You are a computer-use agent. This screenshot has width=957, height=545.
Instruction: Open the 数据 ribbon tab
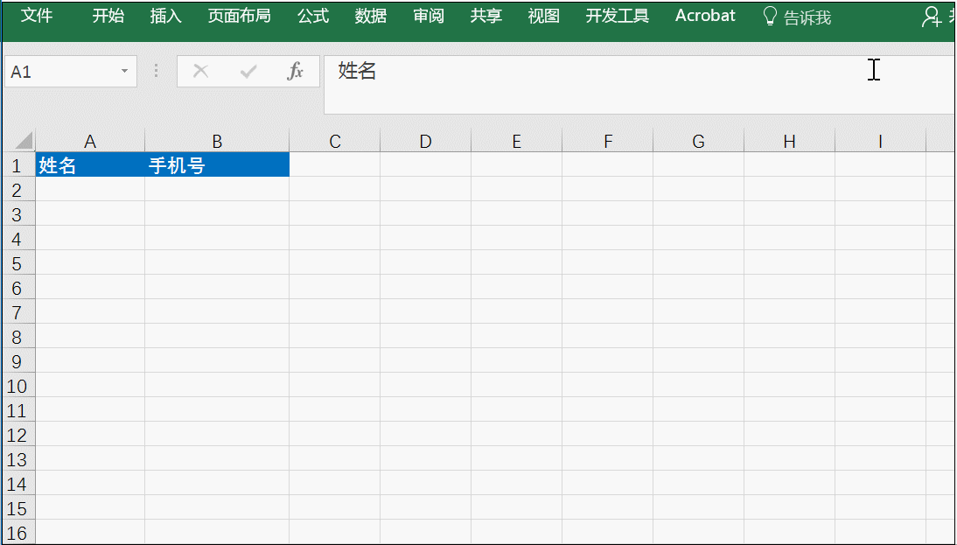[371, 16]
